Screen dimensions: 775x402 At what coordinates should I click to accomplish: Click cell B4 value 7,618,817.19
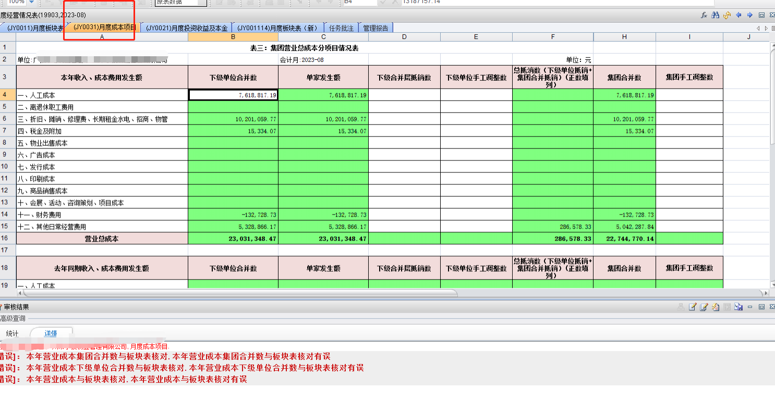[x=233, y=95]
